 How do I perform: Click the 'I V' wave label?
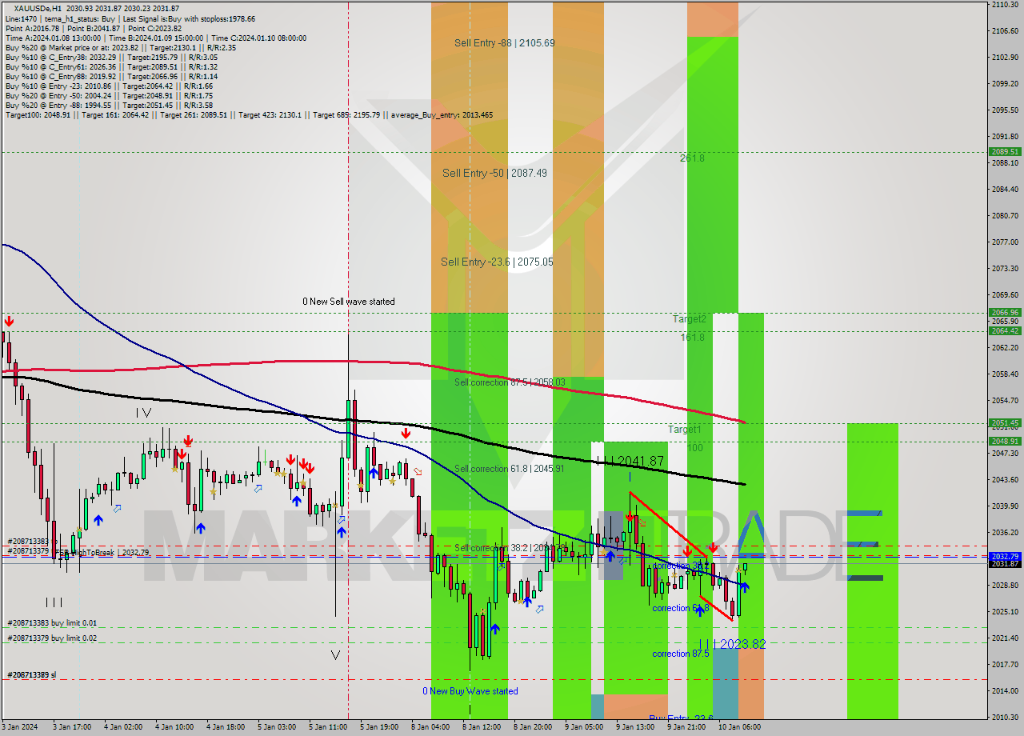pyautogui.click(x=143, y=413)
